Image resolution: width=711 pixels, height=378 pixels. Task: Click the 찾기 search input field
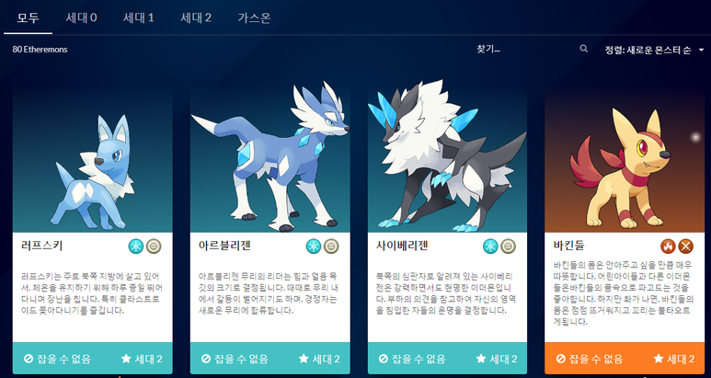pos(526,50)
